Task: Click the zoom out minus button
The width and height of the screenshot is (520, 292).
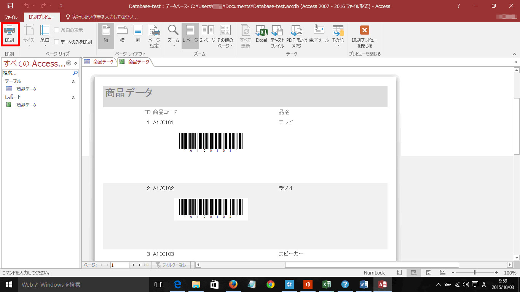Action: tap(452, 273)
